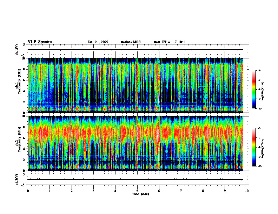Click time axis tick label 10

(x=247, y=191)
